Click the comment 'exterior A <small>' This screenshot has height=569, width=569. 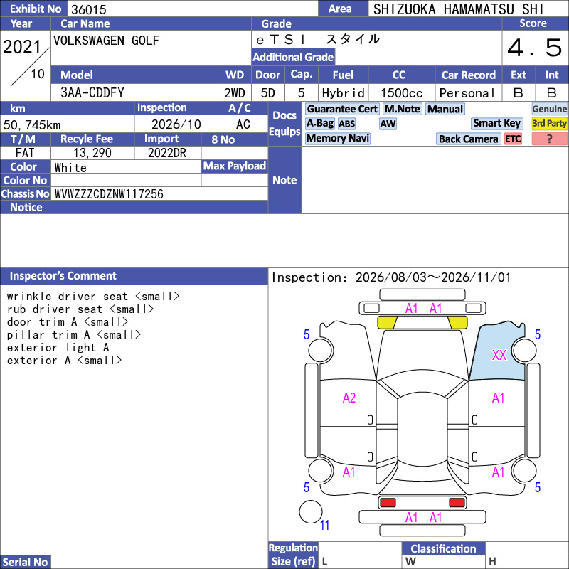pyautogui.click(x=64, y=361)
